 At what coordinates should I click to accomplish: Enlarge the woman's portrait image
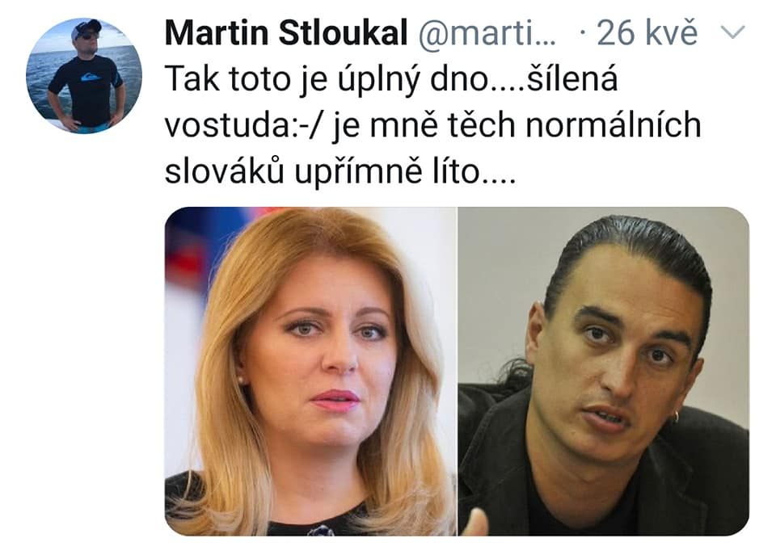pyautogui.click(x=310, y=371)
